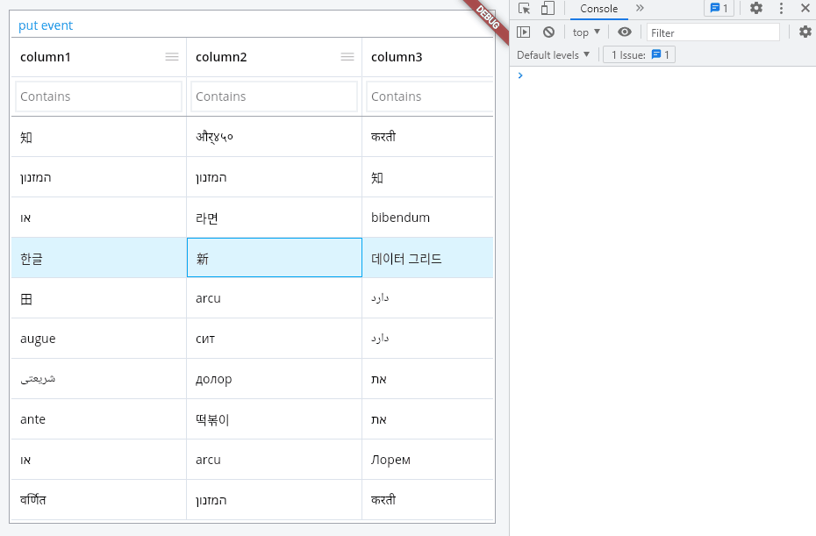Click the messages badge next to the tabs

pyautogui.click(x=718, y=9)
